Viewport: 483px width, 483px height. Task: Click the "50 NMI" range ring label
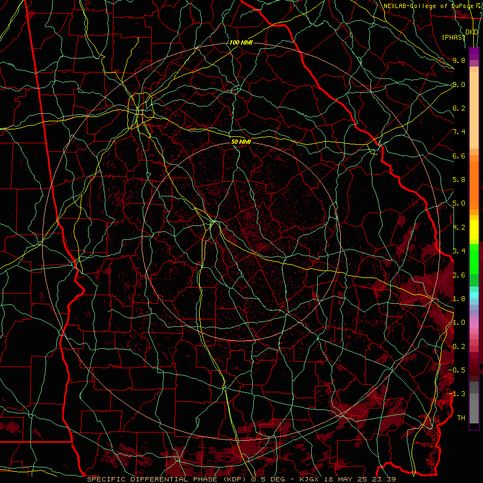241,142
